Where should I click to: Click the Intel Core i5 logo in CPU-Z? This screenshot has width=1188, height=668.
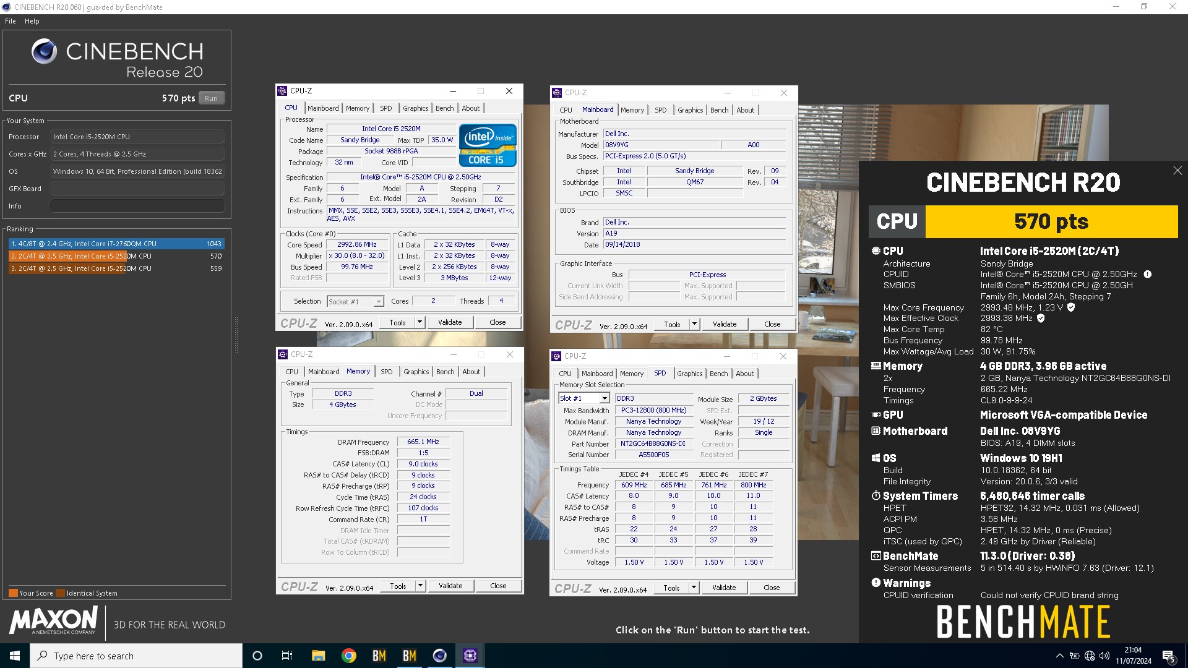point(488,145)
